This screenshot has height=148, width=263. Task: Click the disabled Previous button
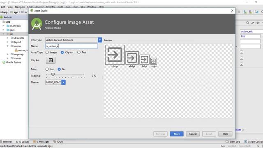tap(160, 134)
